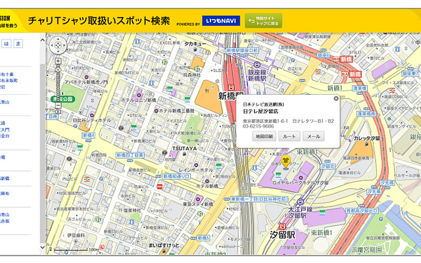Screen dimensions: 421x263
Task: Return to special site top via green button
Action: pyautogui.click(x=263, y=20)
